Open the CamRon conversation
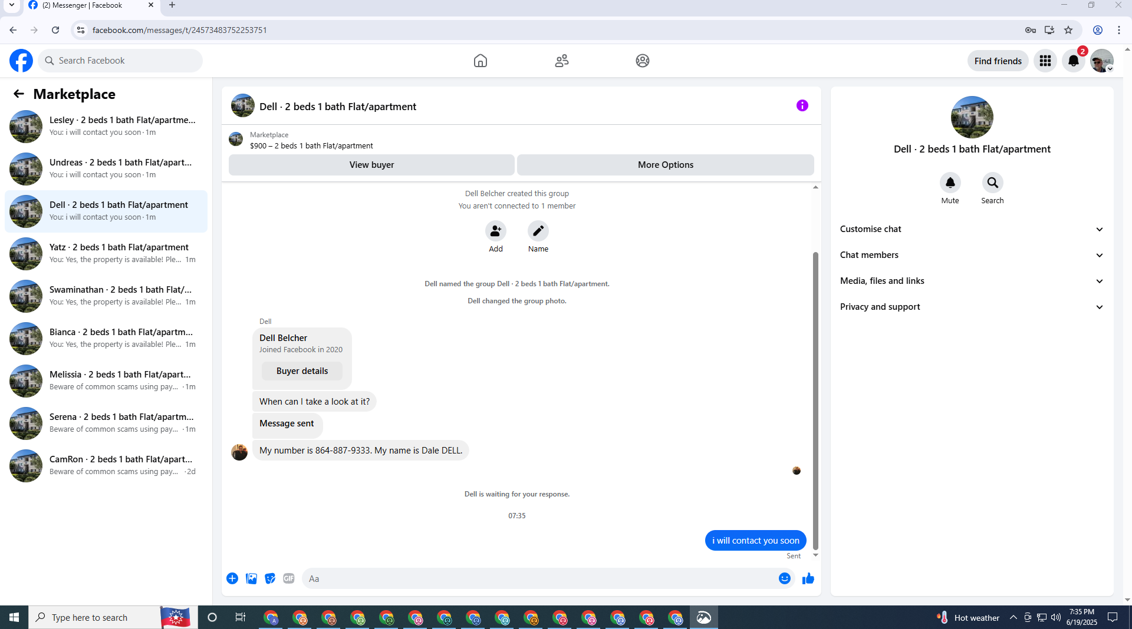Viewport: 1132px width, 629px height. point(106,465)
